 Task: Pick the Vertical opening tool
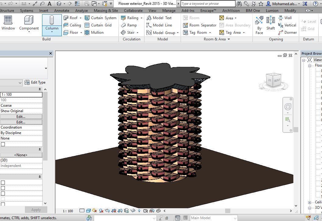tap(287, 25)
